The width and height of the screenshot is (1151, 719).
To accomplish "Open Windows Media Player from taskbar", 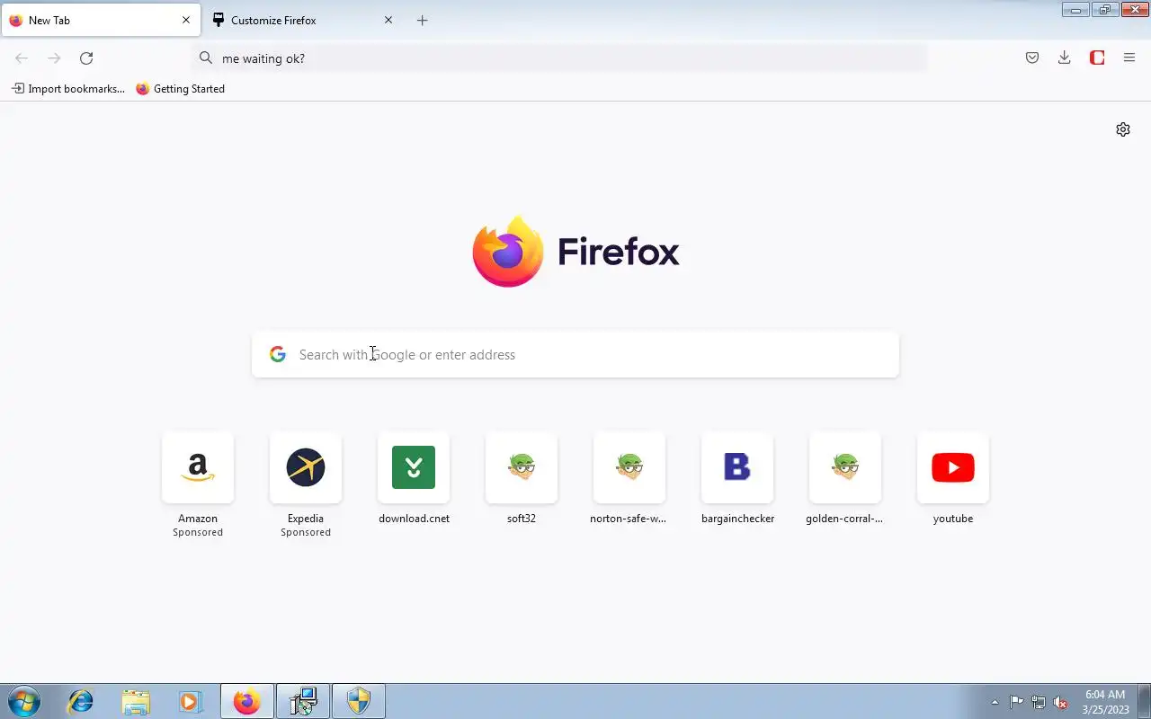I will (191, 701).
